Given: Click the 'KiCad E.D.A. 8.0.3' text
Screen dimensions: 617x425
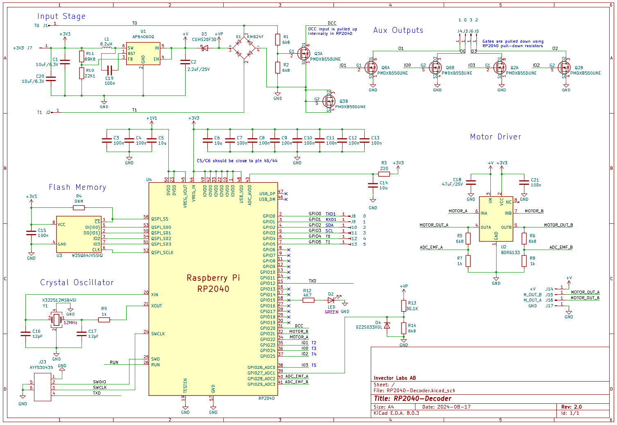Looking at the screenshot, I should [x=396, y=413].
